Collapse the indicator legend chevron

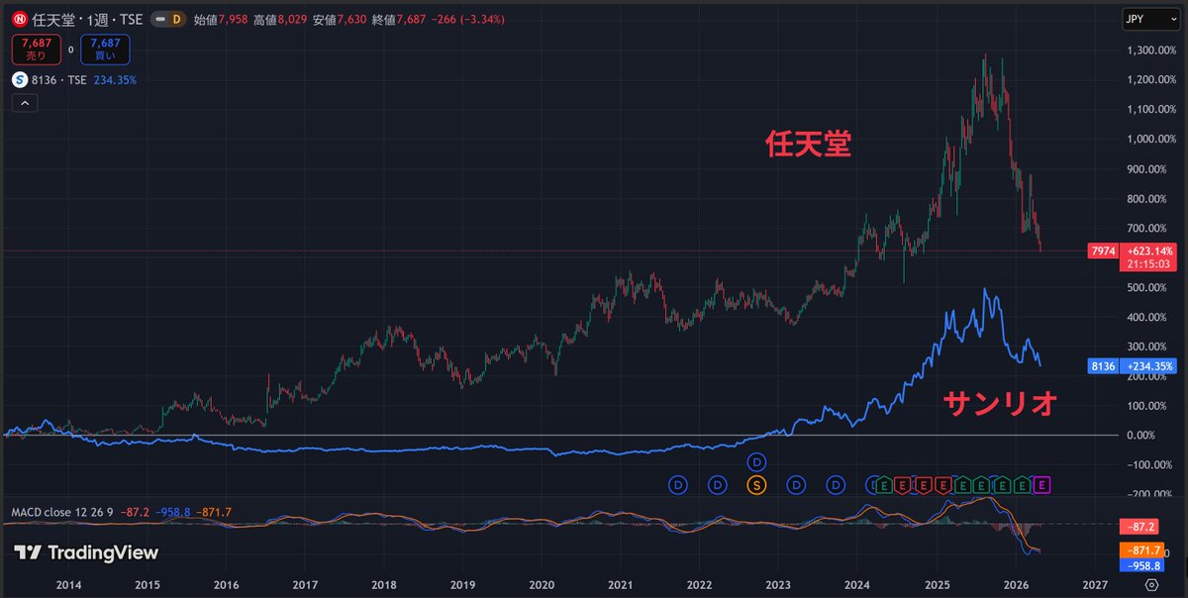[25, 103]
